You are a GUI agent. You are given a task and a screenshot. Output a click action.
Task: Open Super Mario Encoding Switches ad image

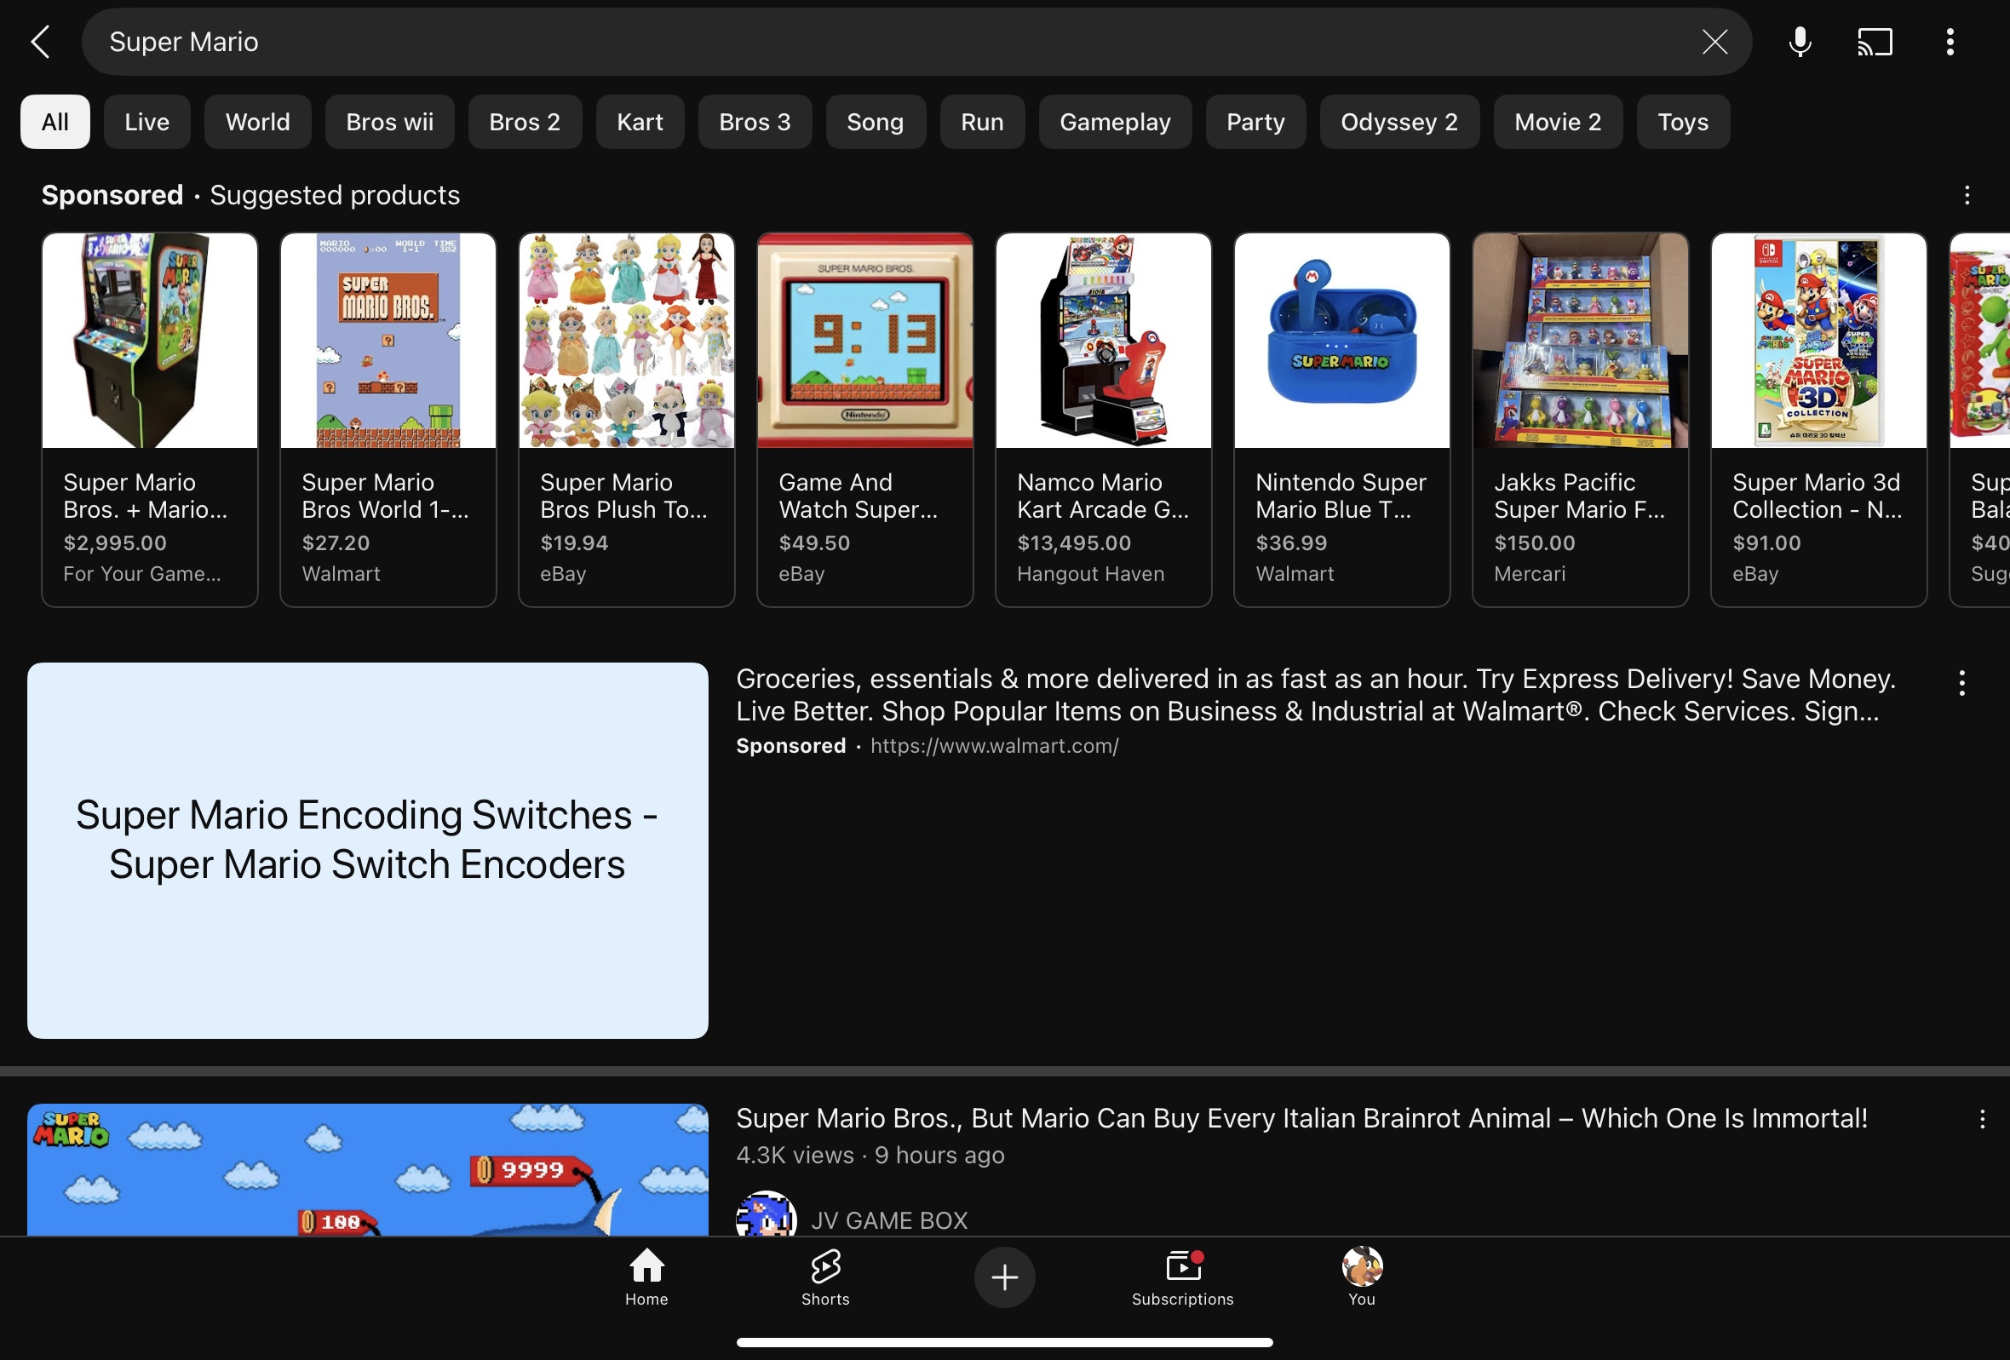[368, 851]
